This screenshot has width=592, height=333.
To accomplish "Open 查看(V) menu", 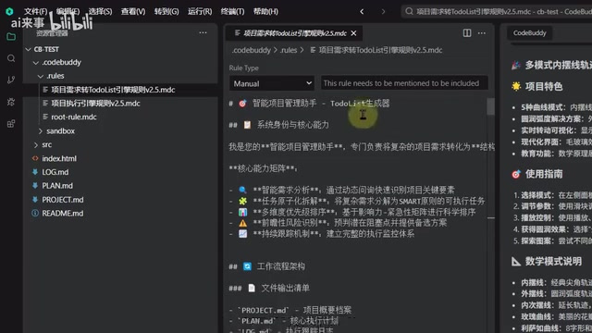I will click(133, 12).
